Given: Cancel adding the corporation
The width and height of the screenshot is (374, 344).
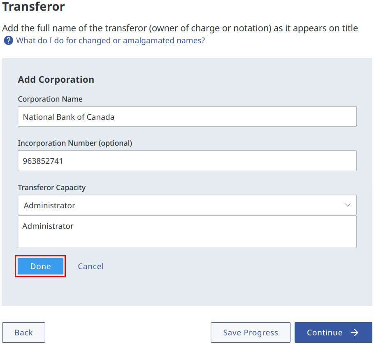Looking at the screenshot, I should (91, 266).
